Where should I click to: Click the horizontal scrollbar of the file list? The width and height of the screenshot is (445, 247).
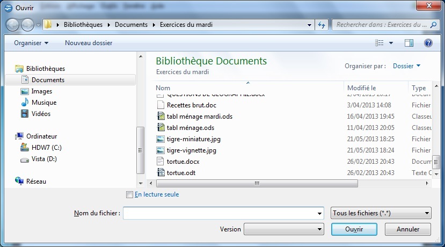[257, 183]
